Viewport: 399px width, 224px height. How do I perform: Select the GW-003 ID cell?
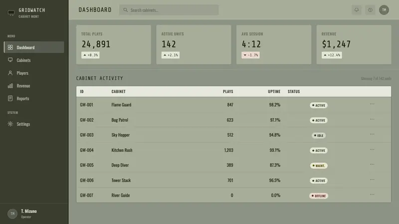[x=87, y=135]
